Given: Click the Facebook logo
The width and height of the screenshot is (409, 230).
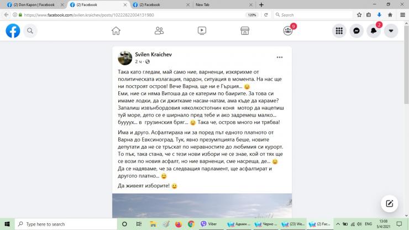Looking at the screenshot, I should 13,31.
